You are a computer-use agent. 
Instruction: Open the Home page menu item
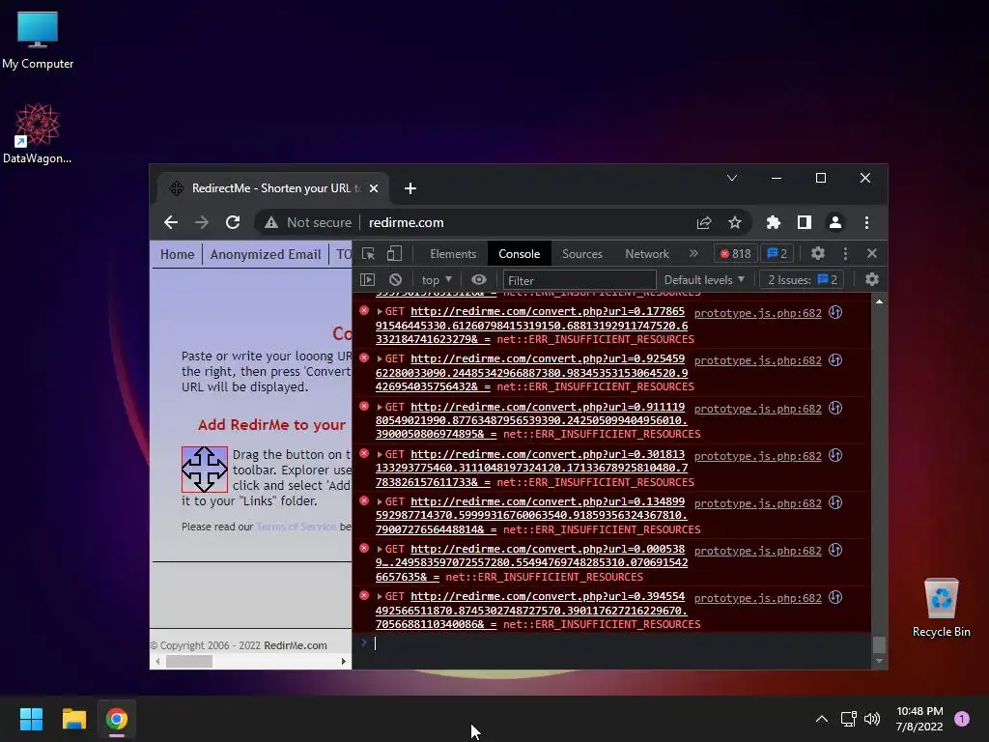point(178,254)
